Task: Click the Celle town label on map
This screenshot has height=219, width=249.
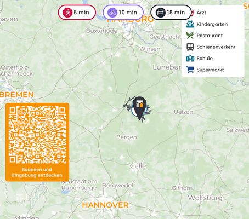Action: tap(138, 166)
